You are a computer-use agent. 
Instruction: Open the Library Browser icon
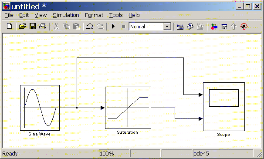214,27
